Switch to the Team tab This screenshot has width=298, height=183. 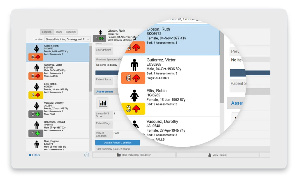tap(59, 32)
